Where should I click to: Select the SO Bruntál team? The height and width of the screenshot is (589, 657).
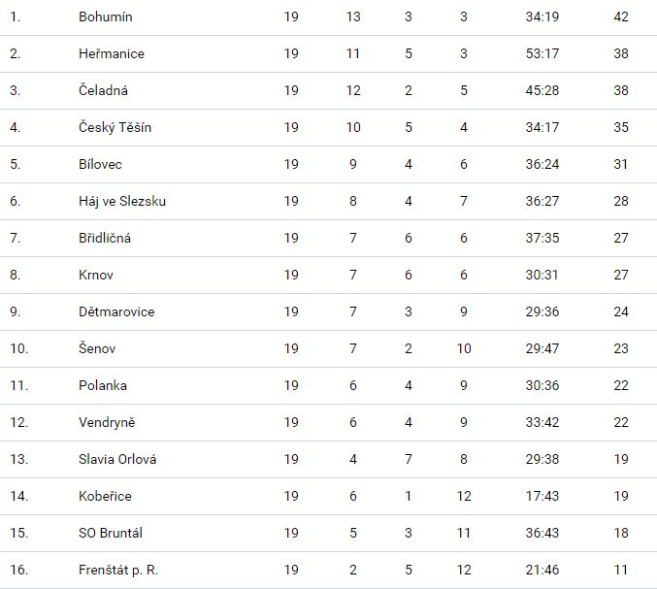tap(112, 534)
